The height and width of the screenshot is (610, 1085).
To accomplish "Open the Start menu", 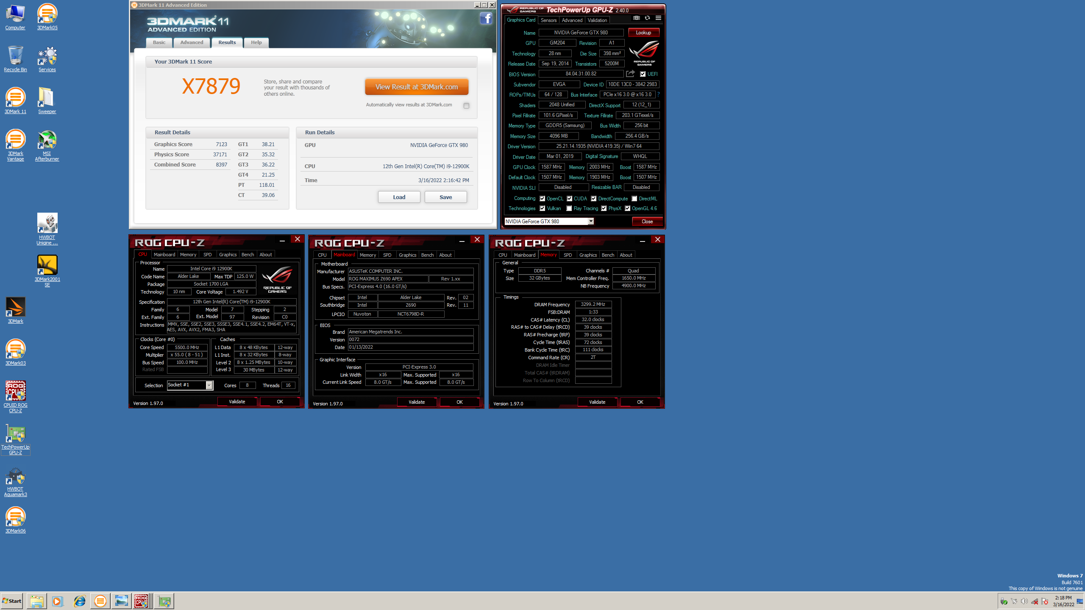I will tap(12, 601).
